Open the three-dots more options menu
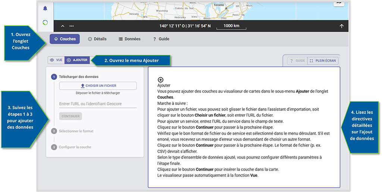Image resolution: width=382 pixels, height=192 pixels. point(72,26)
